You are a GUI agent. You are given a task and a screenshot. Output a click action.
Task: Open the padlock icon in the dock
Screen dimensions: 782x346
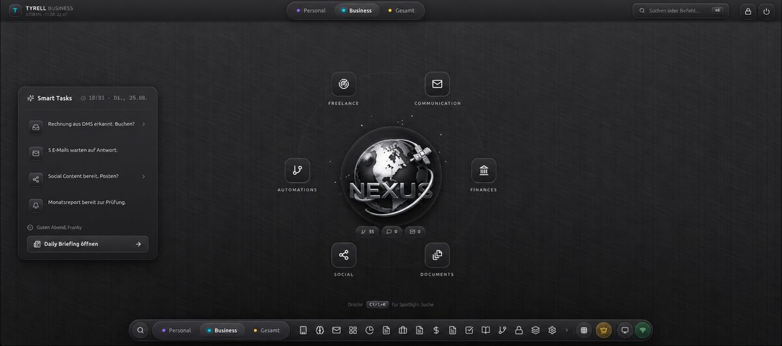(x=519, y=330)
